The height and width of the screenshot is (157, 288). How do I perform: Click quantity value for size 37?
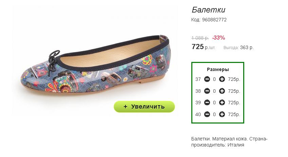(x=214, y=79)
